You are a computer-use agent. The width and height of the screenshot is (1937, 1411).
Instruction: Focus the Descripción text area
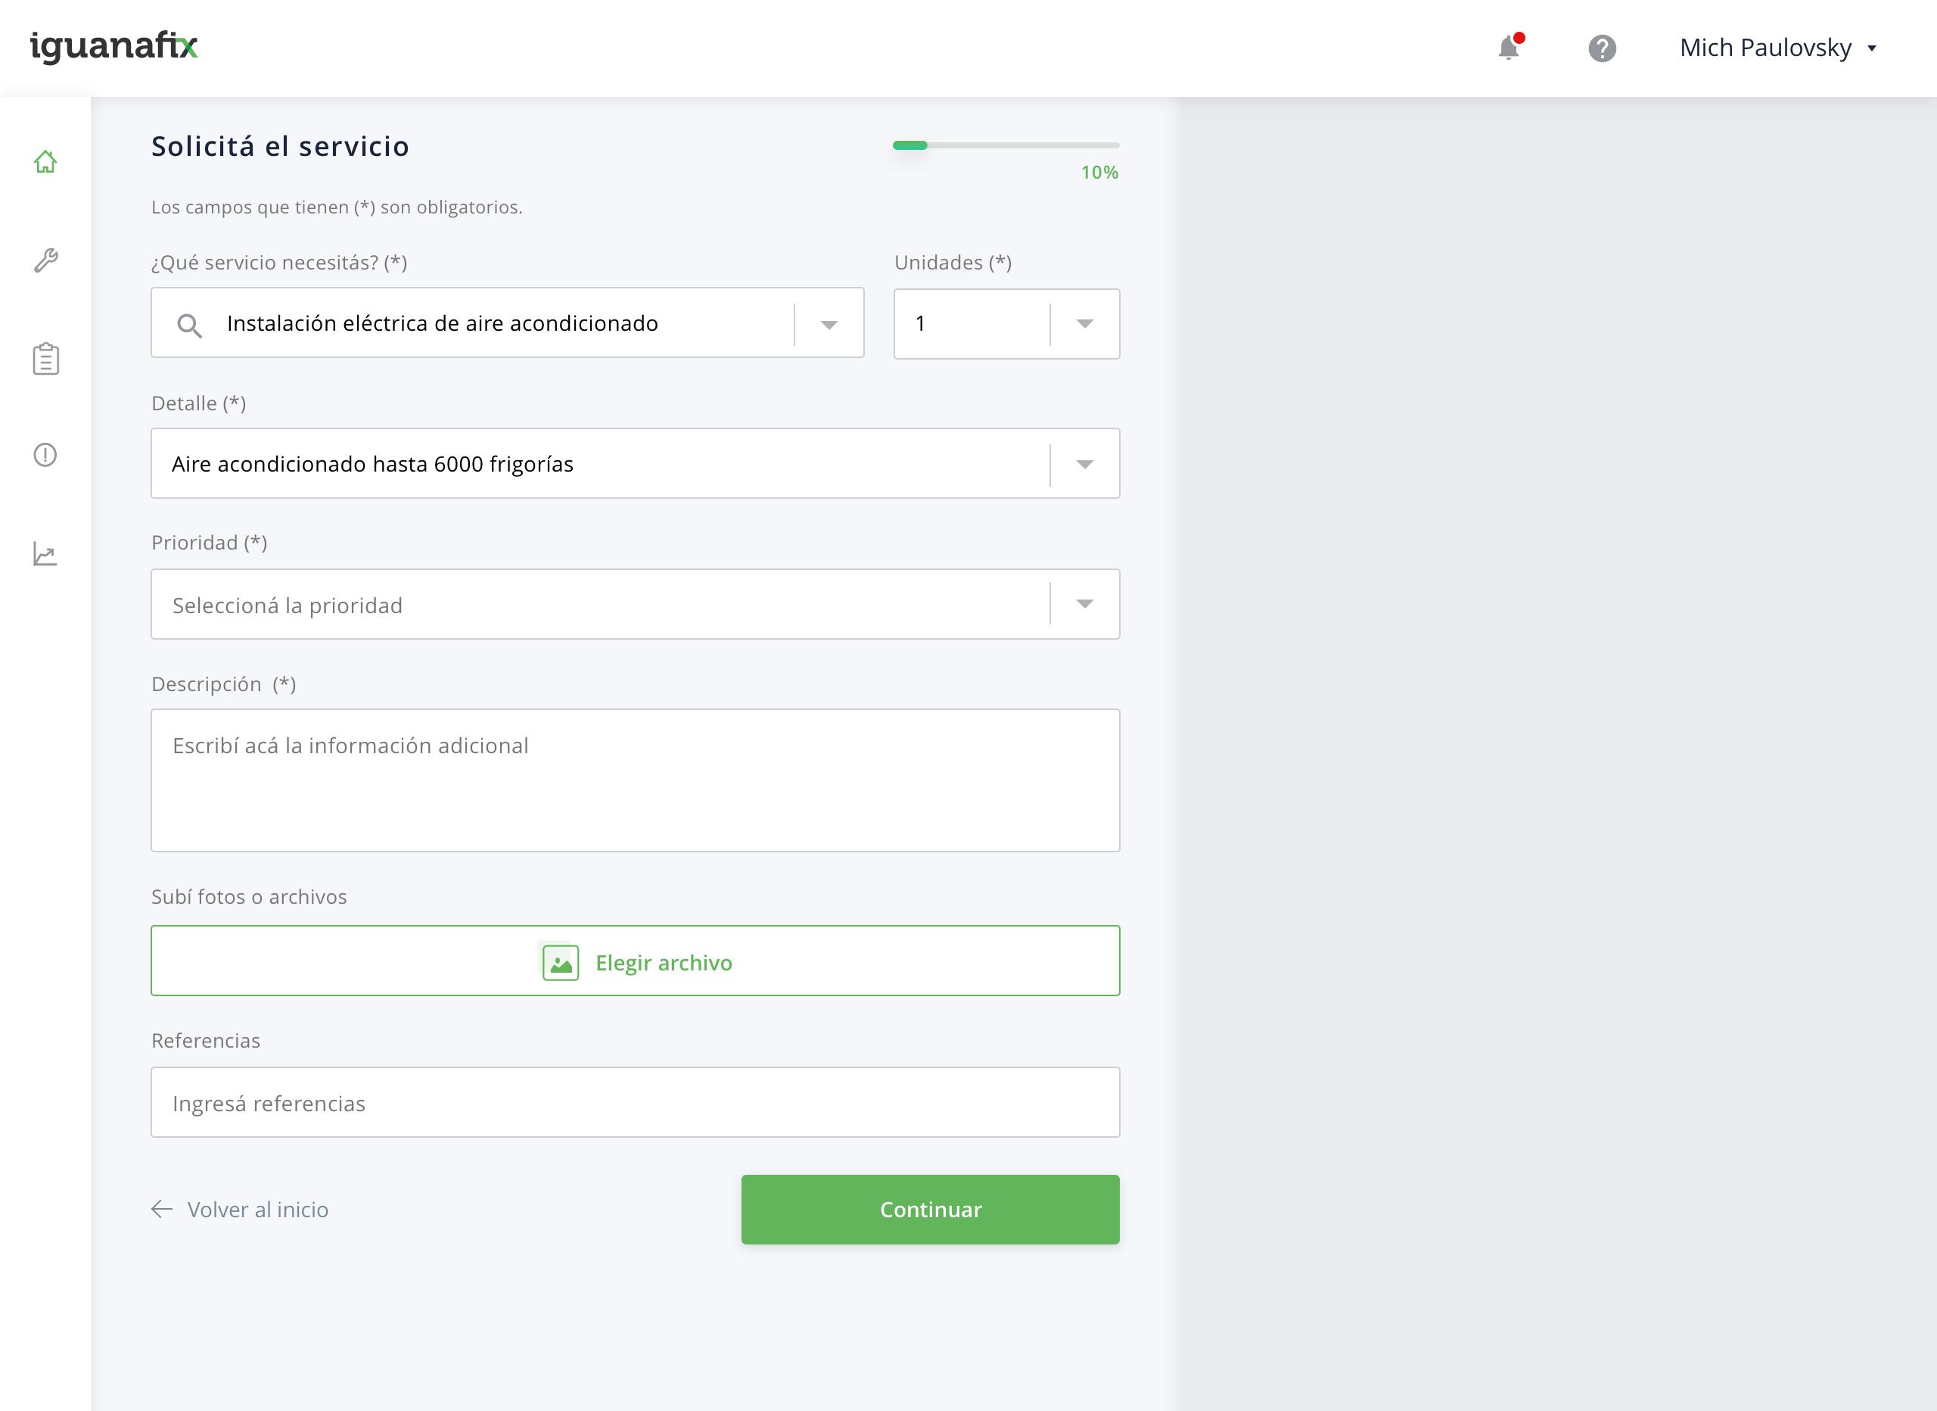coord(635,780)
